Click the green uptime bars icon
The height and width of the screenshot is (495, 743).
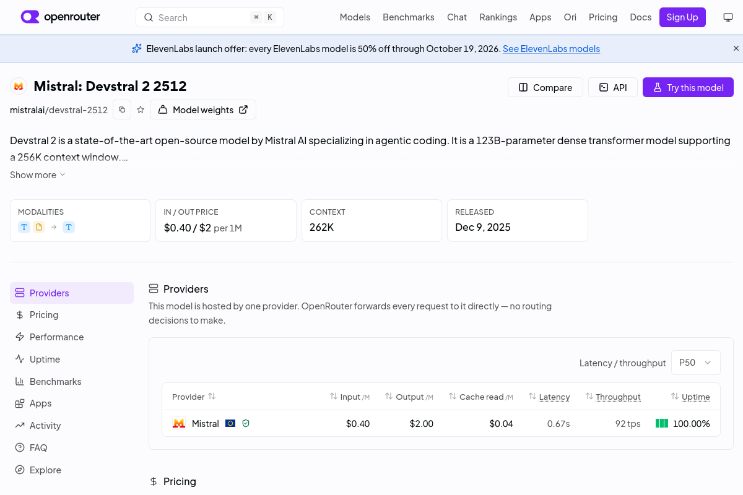pyautogui.click(x=662, y=423)
